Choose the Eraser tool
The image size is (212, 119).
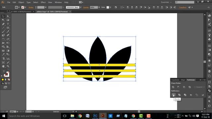coord(8,35)
